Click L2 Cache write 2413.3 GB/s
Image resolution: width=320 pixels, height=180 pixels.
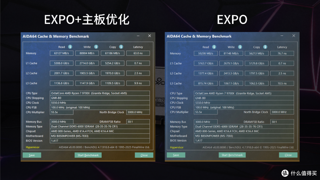click(231, 73)
